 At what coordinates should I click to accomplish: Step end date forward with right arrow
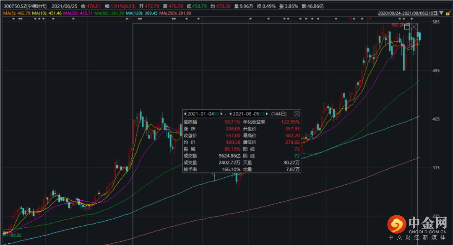tap(266, 114)
